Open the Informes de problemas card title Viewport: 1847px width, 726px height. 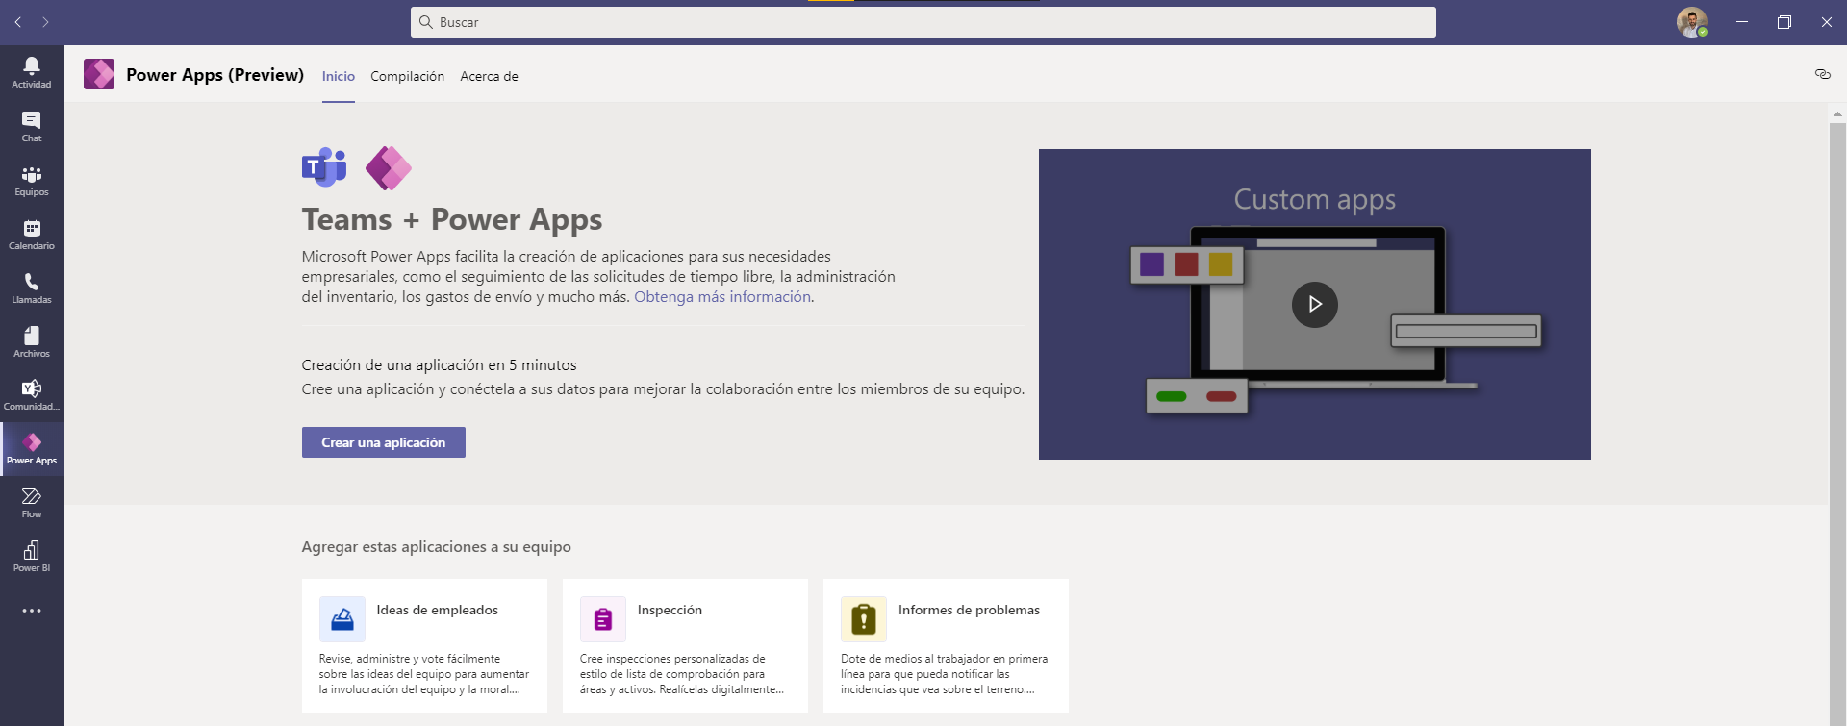tap(969, 610)
